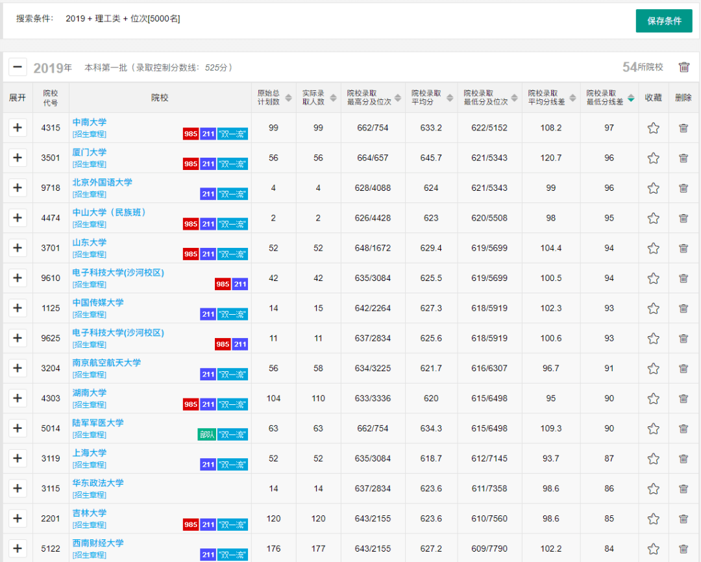The height and width of the screenshot is (562, 701).
Task: Favorite 厦门大学 with the star icon
Action: coord(653,158)
